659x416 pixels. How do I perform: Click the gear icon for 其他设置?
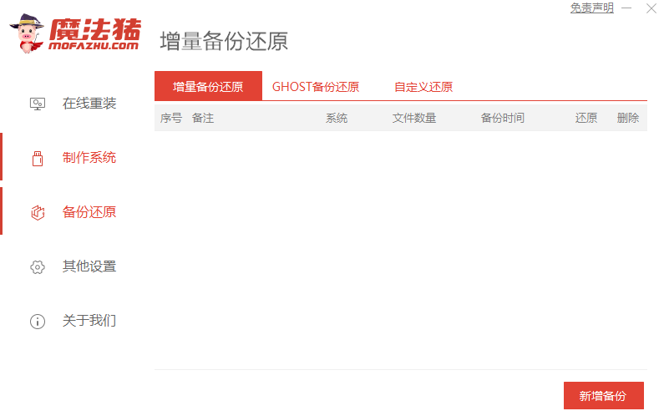[x=38, y=266]
